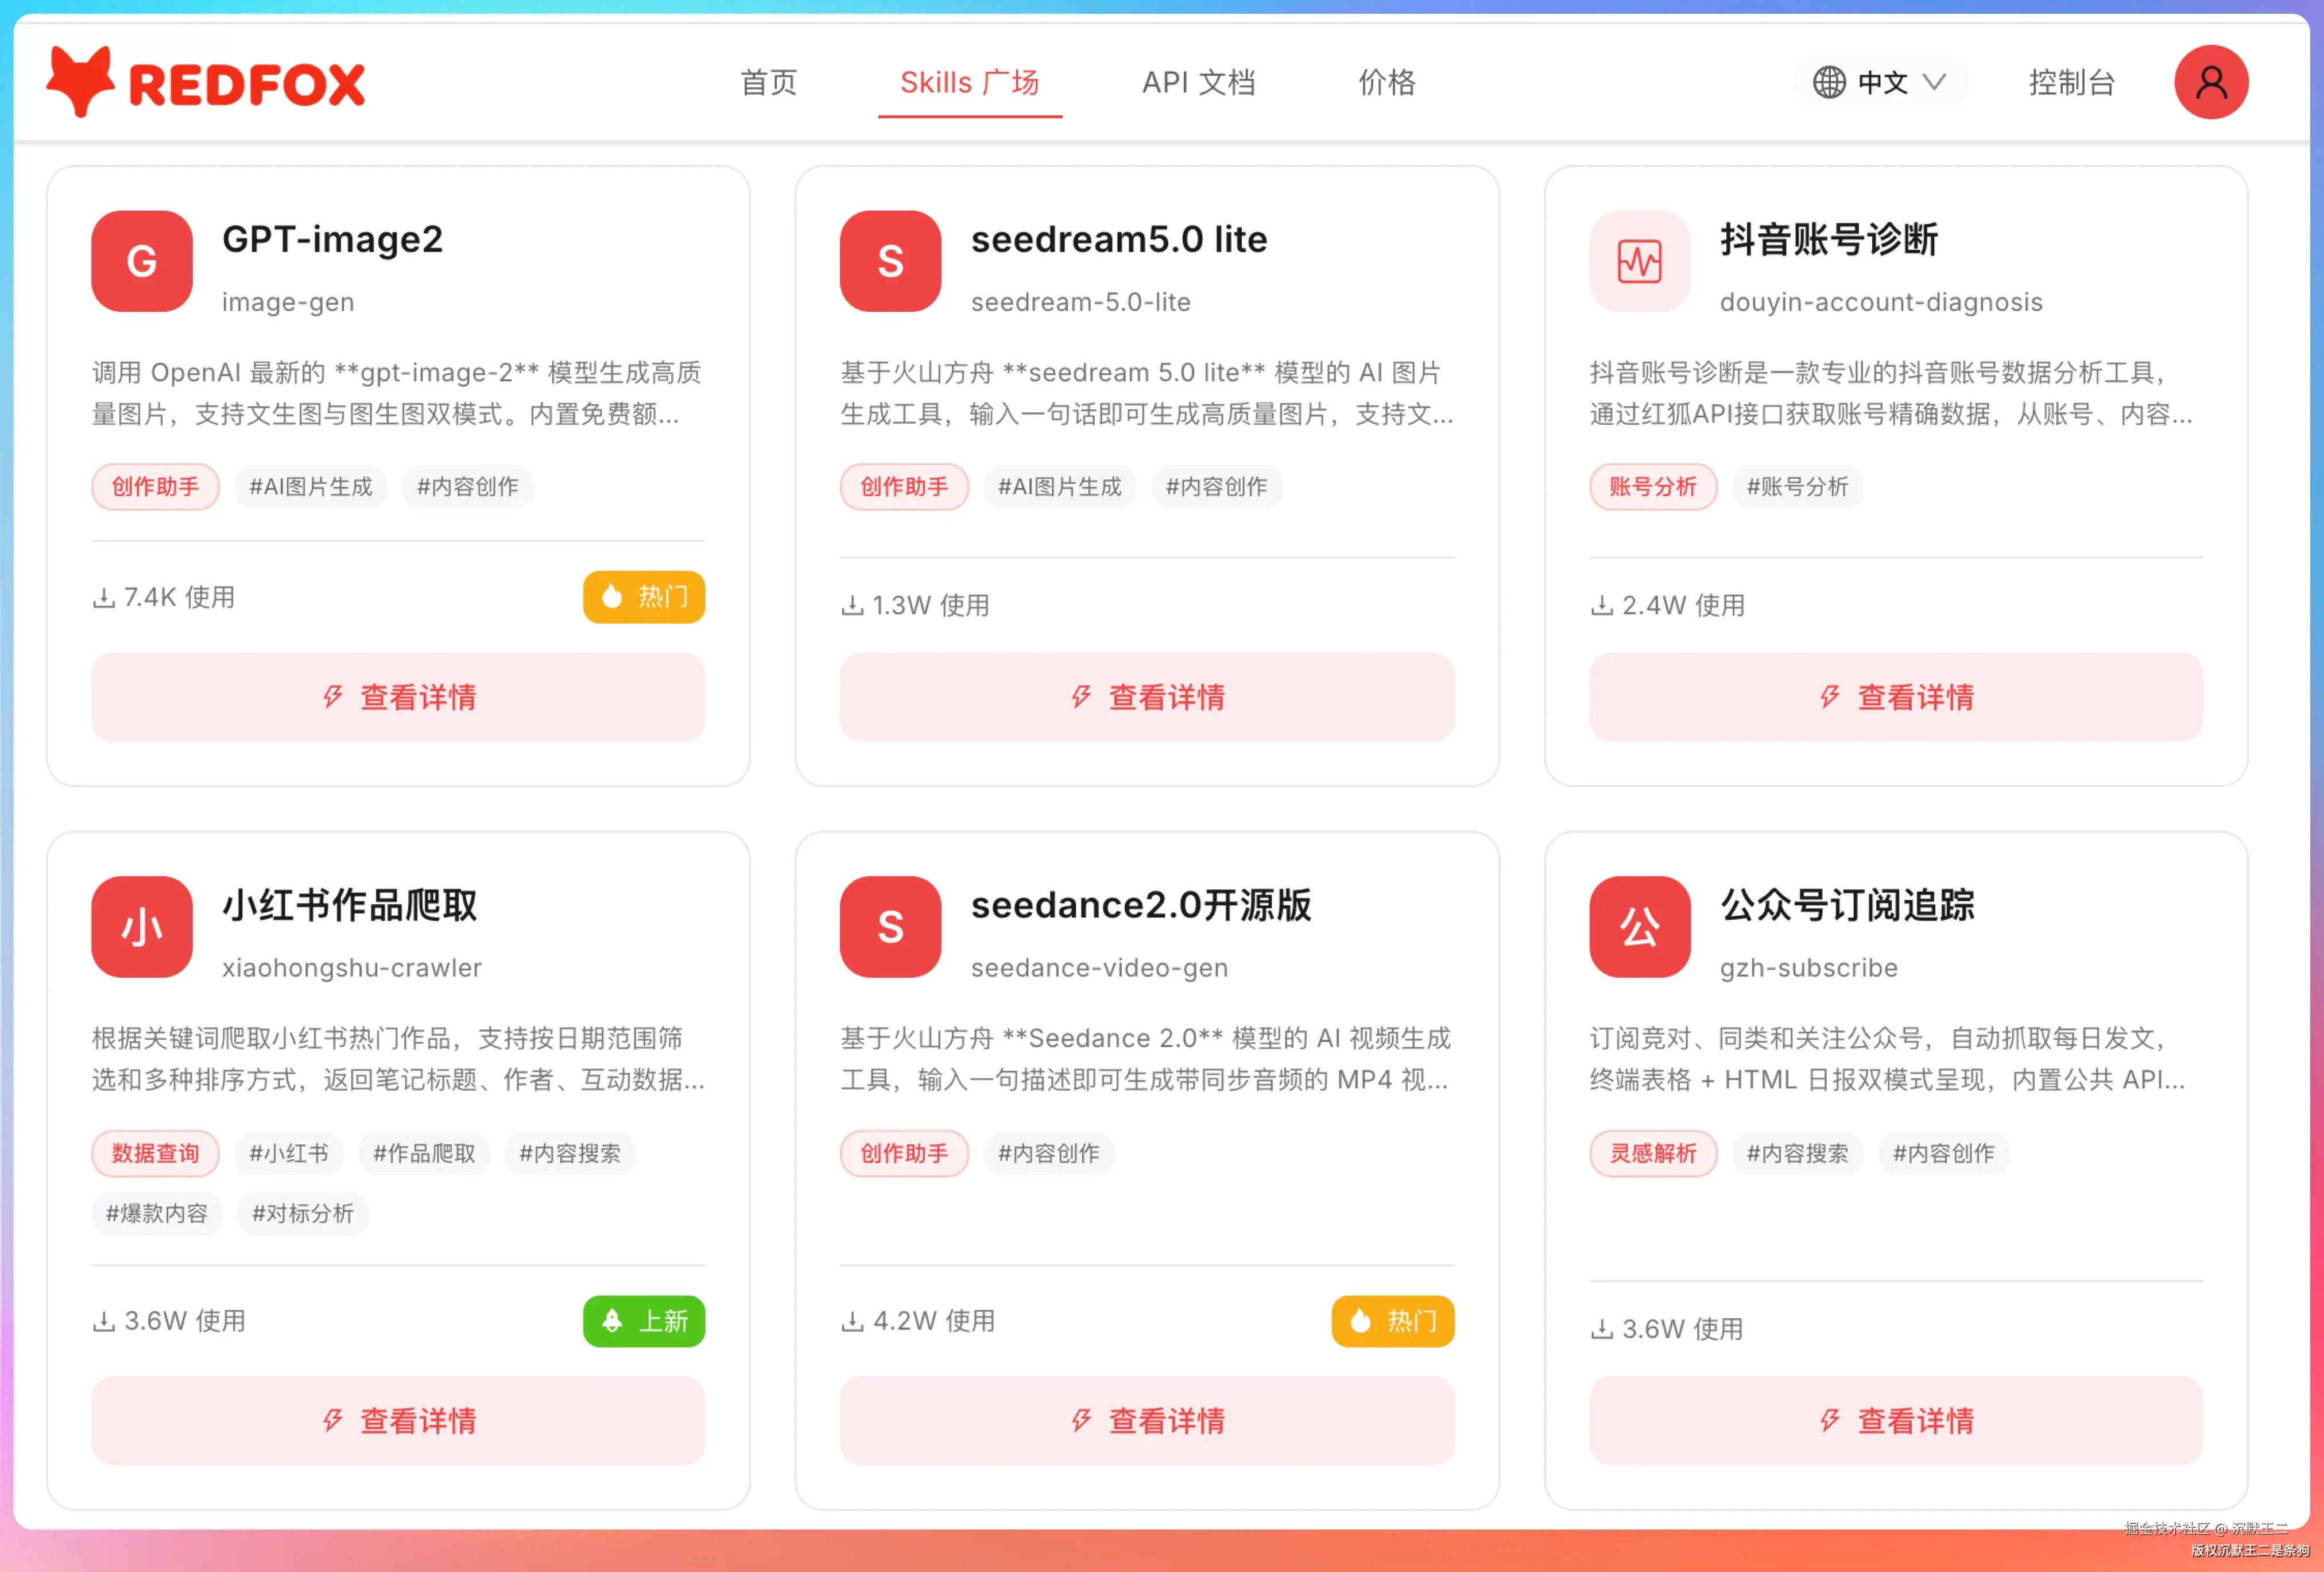Image resolution: width=2324 pixels, height=1572 pixels.
Task: Click the 抖音账号诊断 waveform icon
Action: click(1640, 261)
